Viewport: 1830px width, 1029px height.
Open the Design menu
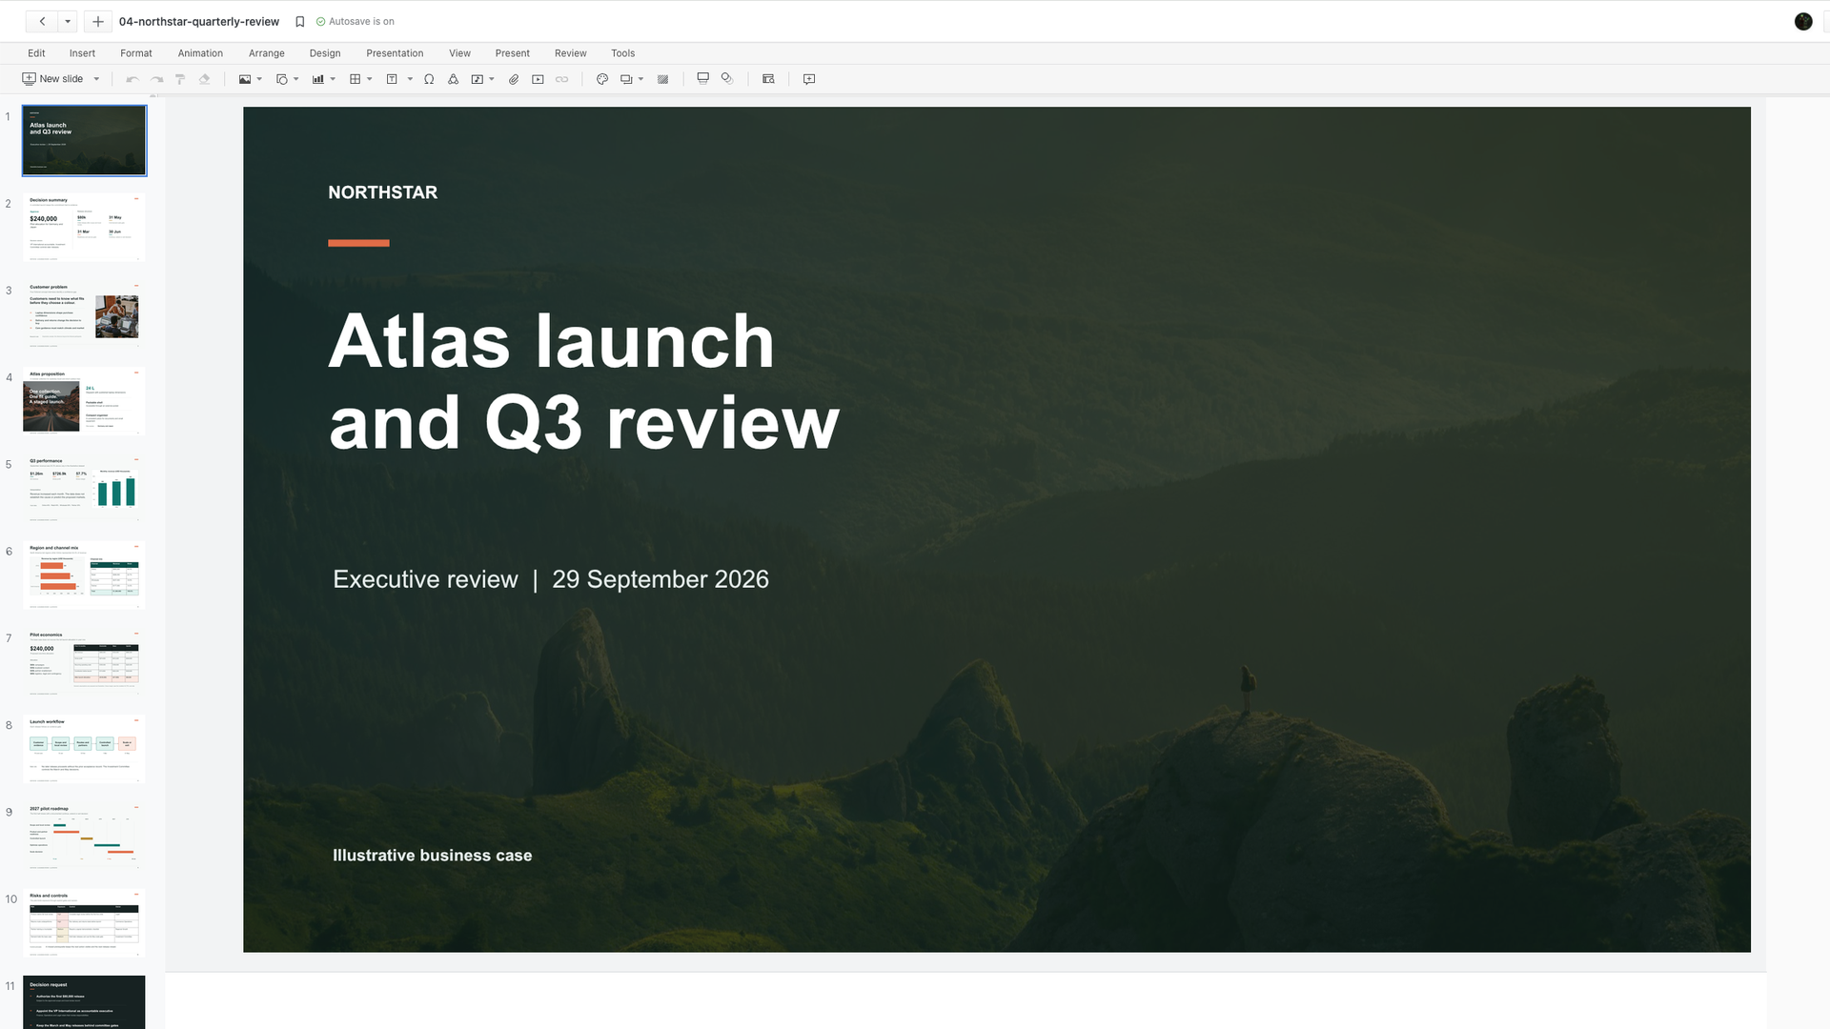point(325,53)
